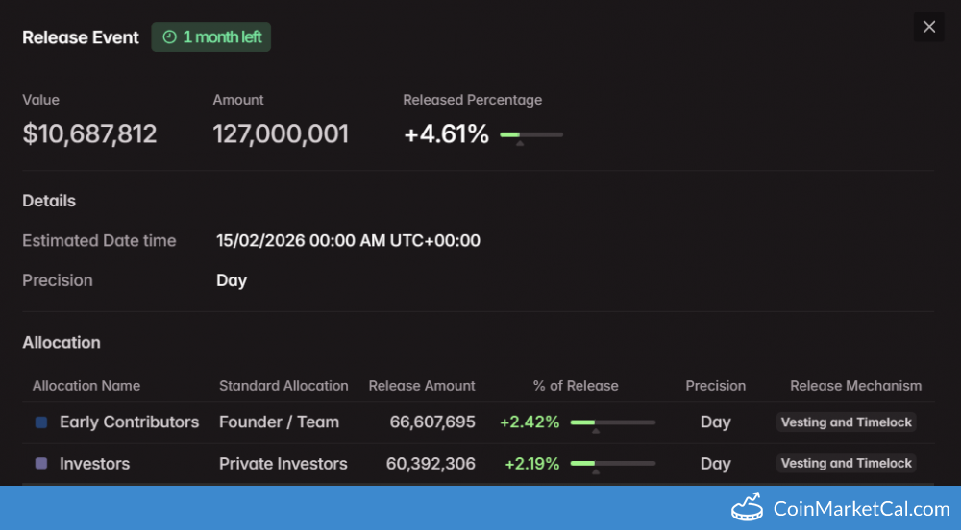Select the Investors allocation row name
961x530 pixels.
(x=94, y=464)
